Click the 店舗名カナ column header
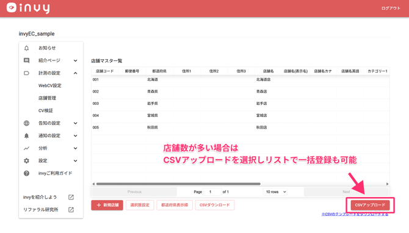Screen dimensions: 409x233 click(x=323, y=71)
